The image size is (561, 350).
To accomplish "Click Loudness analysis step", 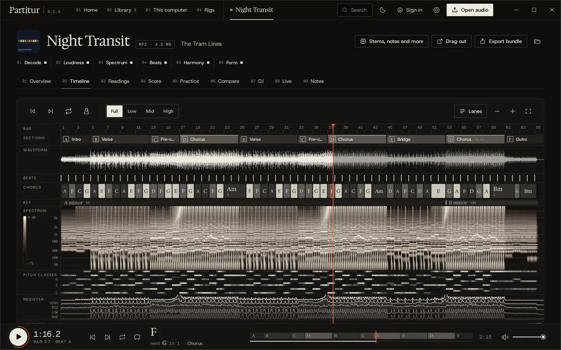I will tap(72, 63).
